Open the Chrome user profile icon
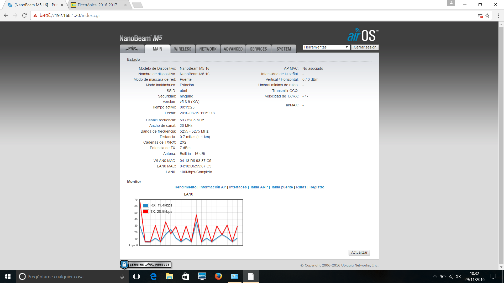 tap(451, 3)
